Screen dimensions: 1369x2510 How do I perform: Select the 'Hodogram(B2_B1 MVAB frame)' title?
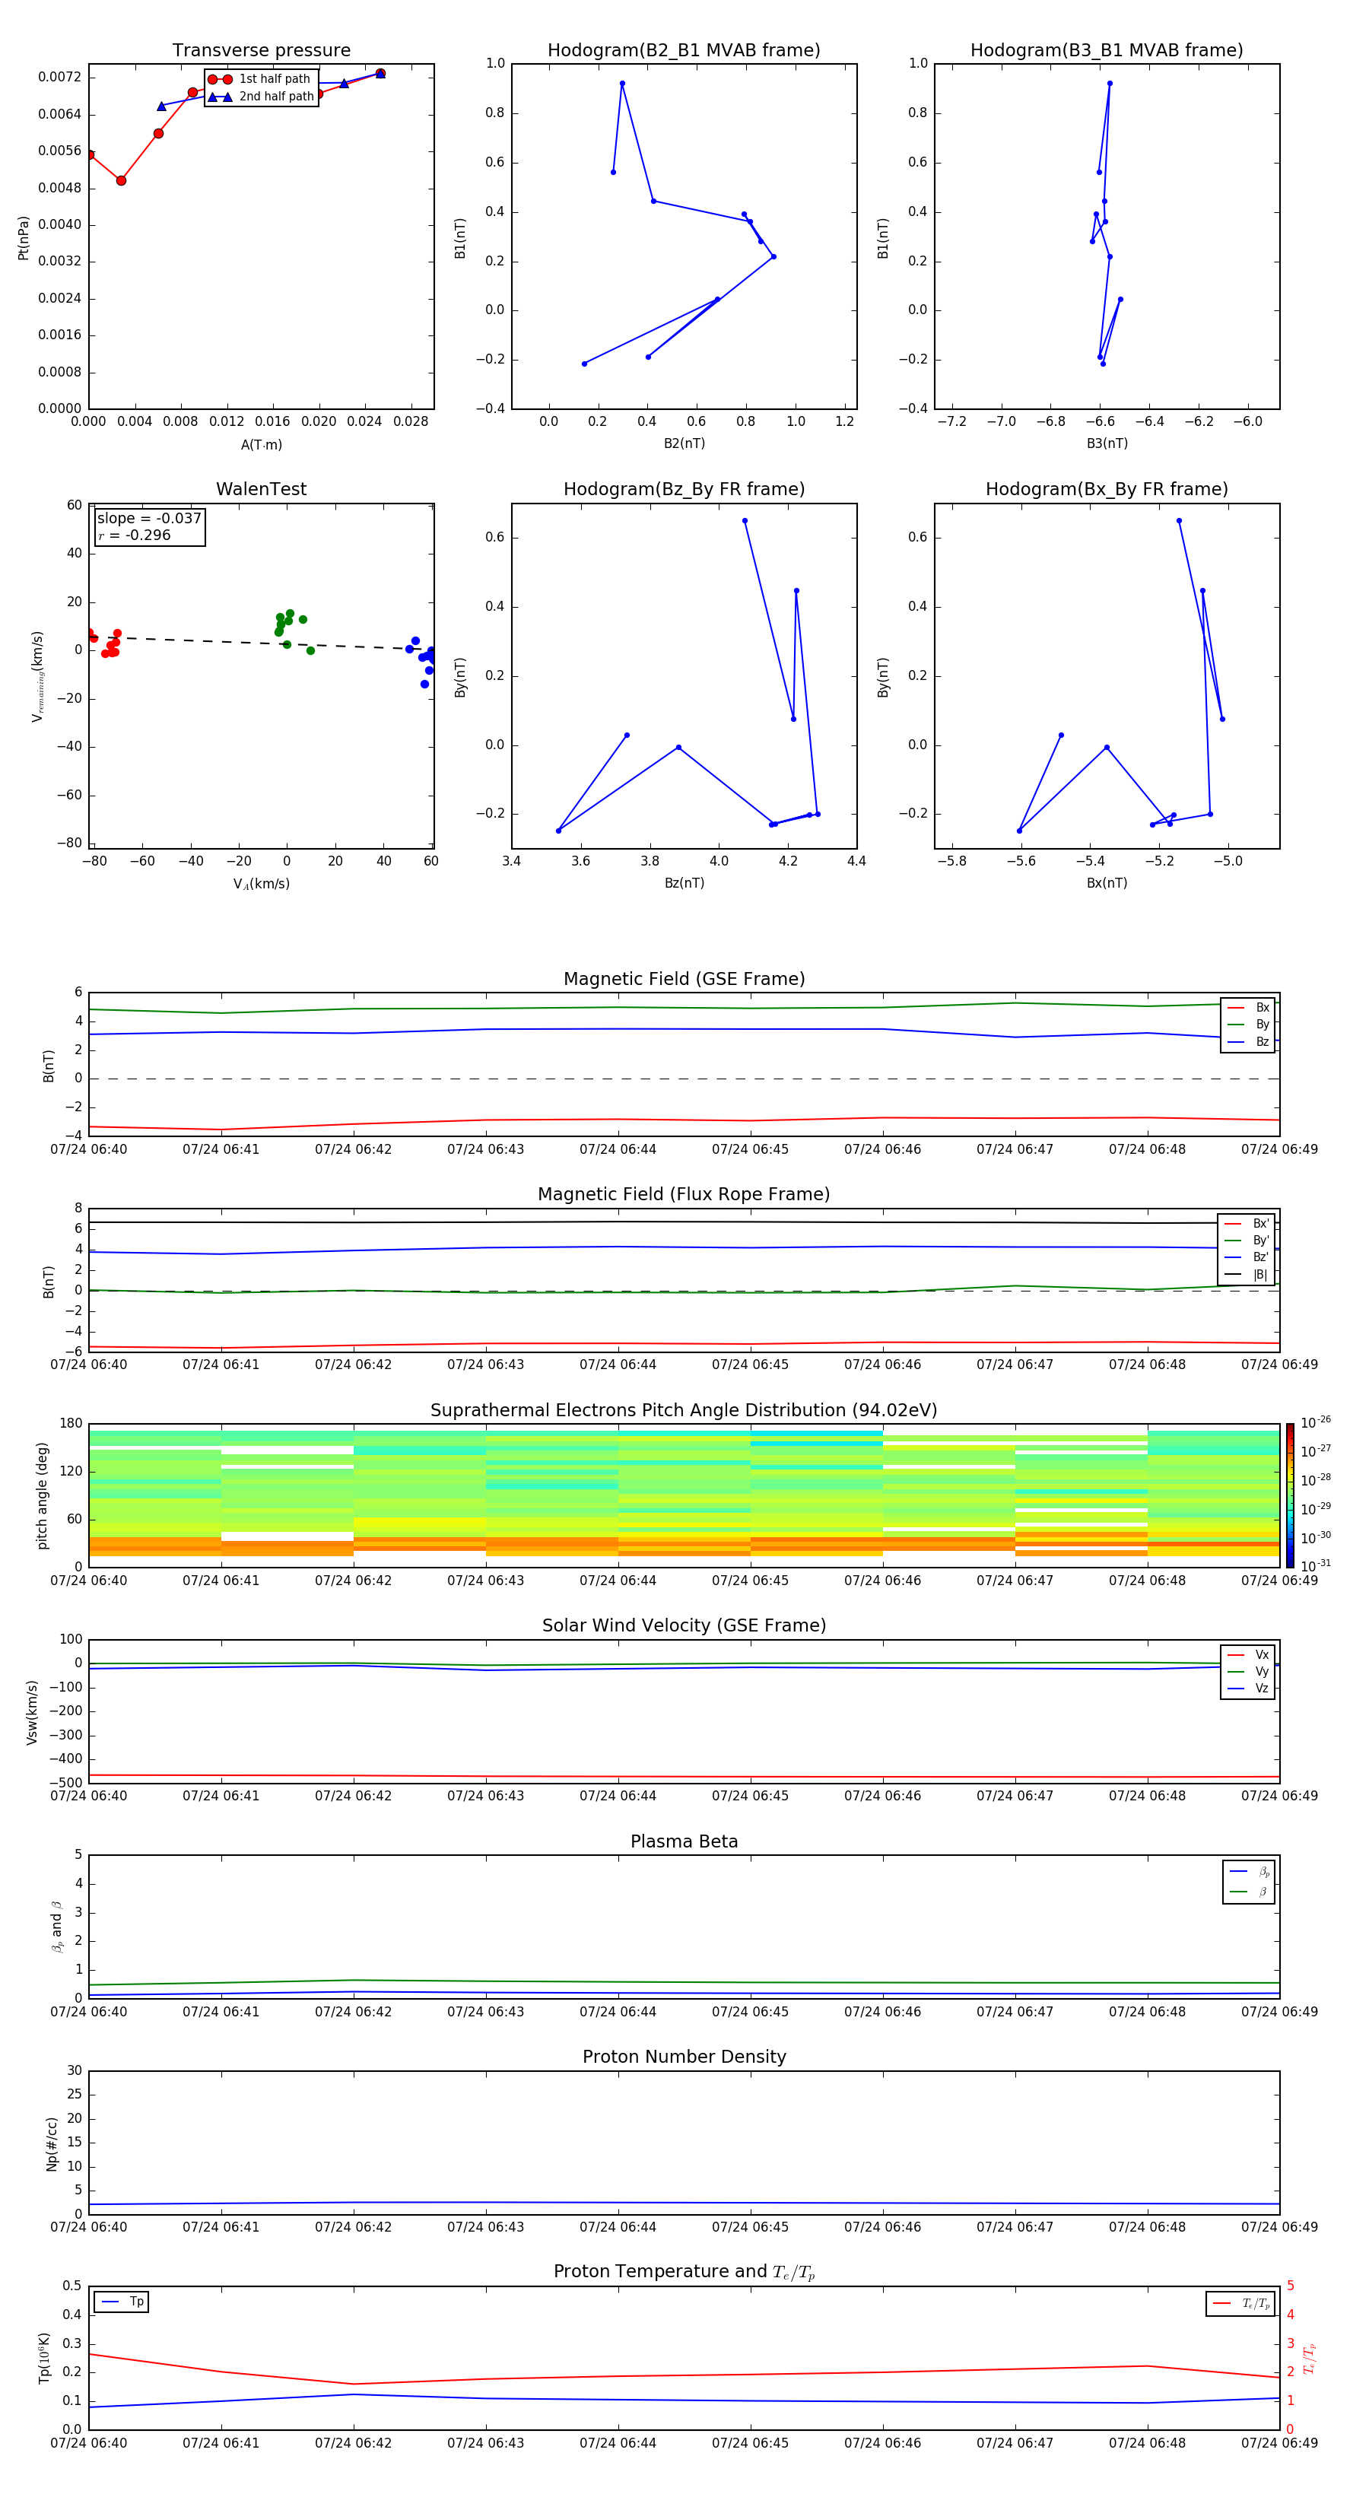(x=684, y=49)
